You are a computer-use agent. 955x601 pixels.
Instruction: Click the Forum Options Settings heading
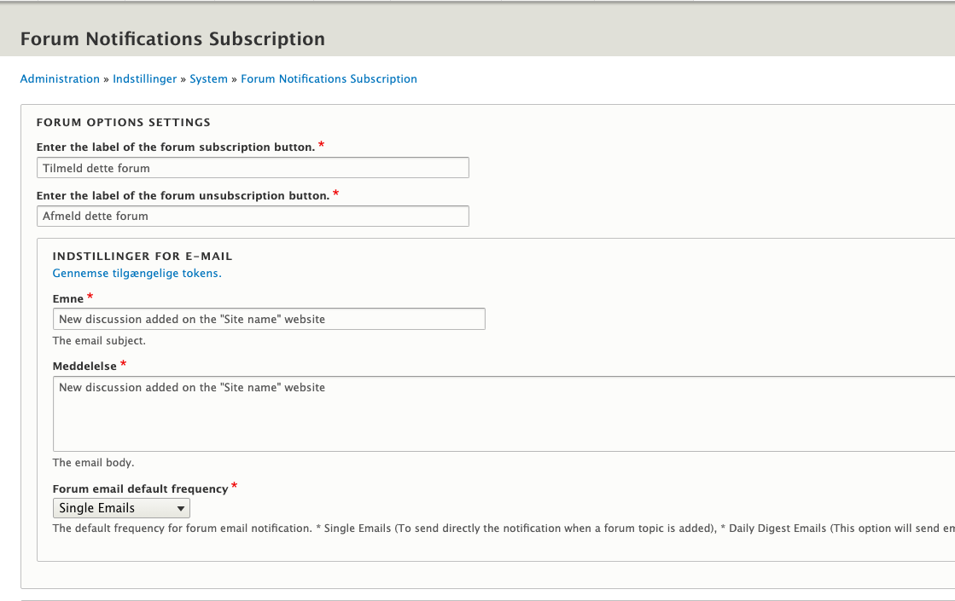(123, 122)
